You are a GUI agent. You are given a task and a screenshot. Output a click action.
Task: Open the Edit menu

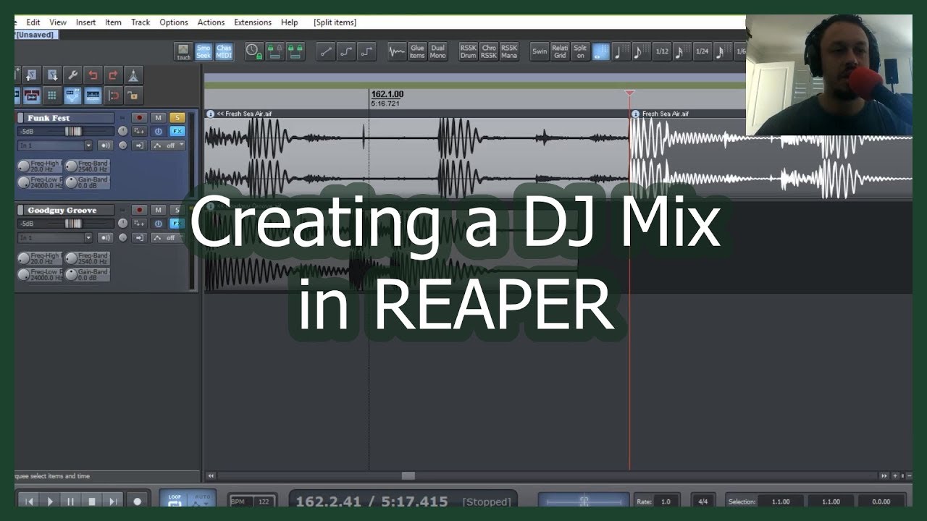coord(33,22)
